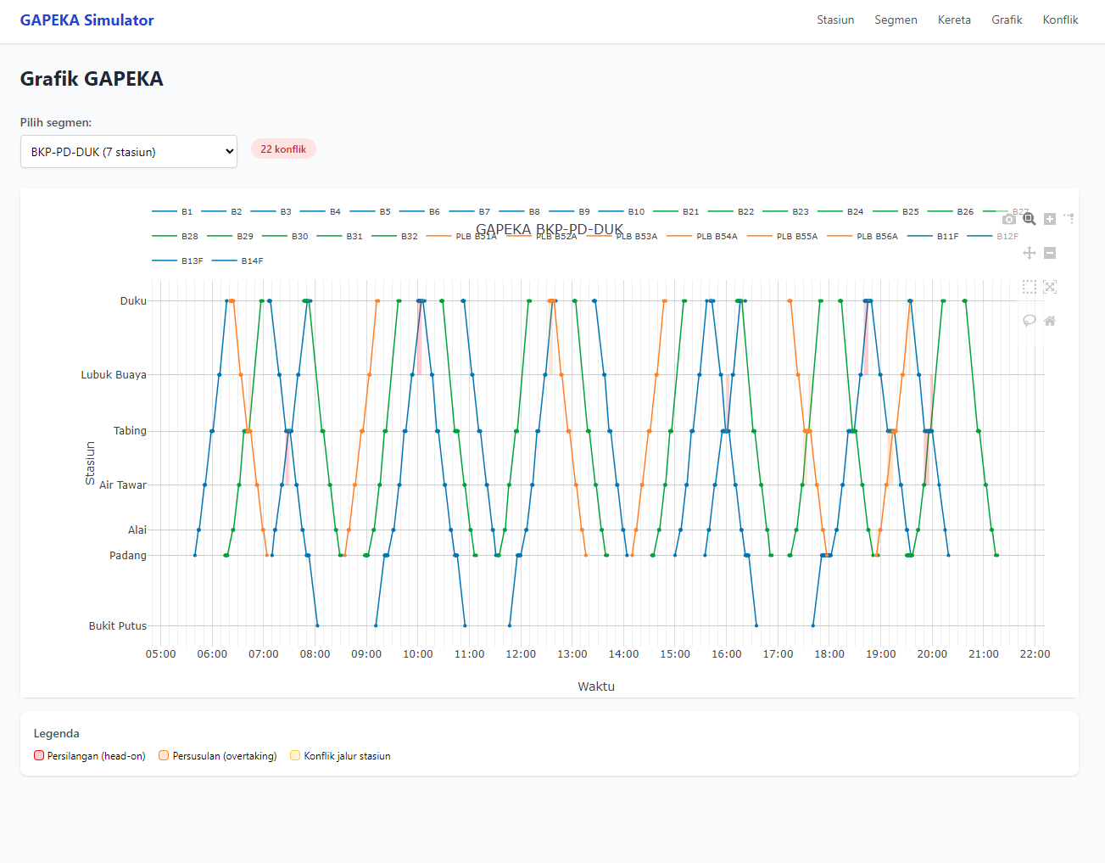The width and height of the screenshot is (1105, 863).
Task: Toggle legend entry B23
Action: (787, 211)
